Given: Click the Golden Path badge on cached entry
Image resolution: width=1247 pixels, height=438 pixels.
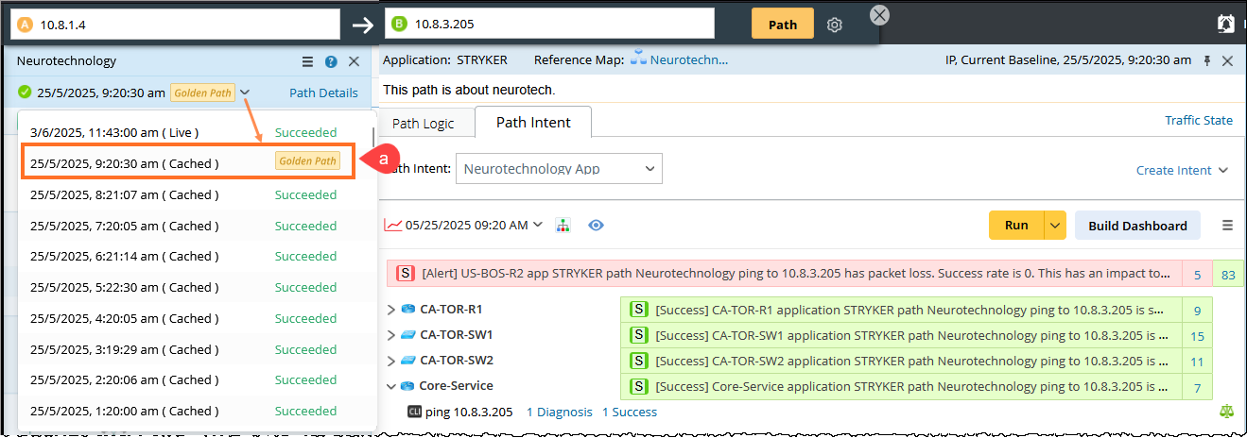Looking at the screenshot, I should [307, 161].
